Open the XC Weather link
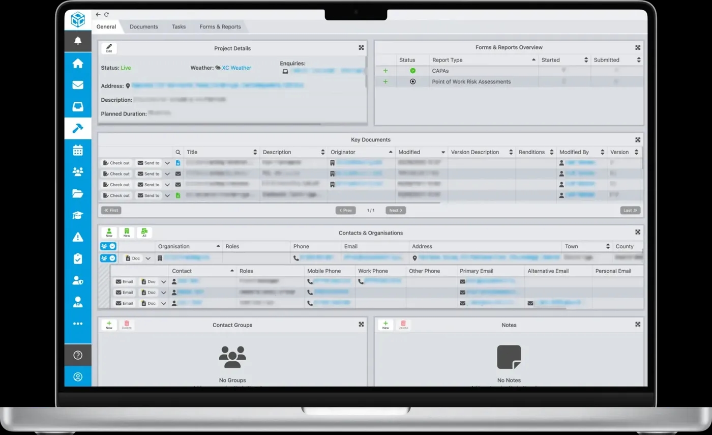This screenshot has height=435, width=712. coord(236,68)
